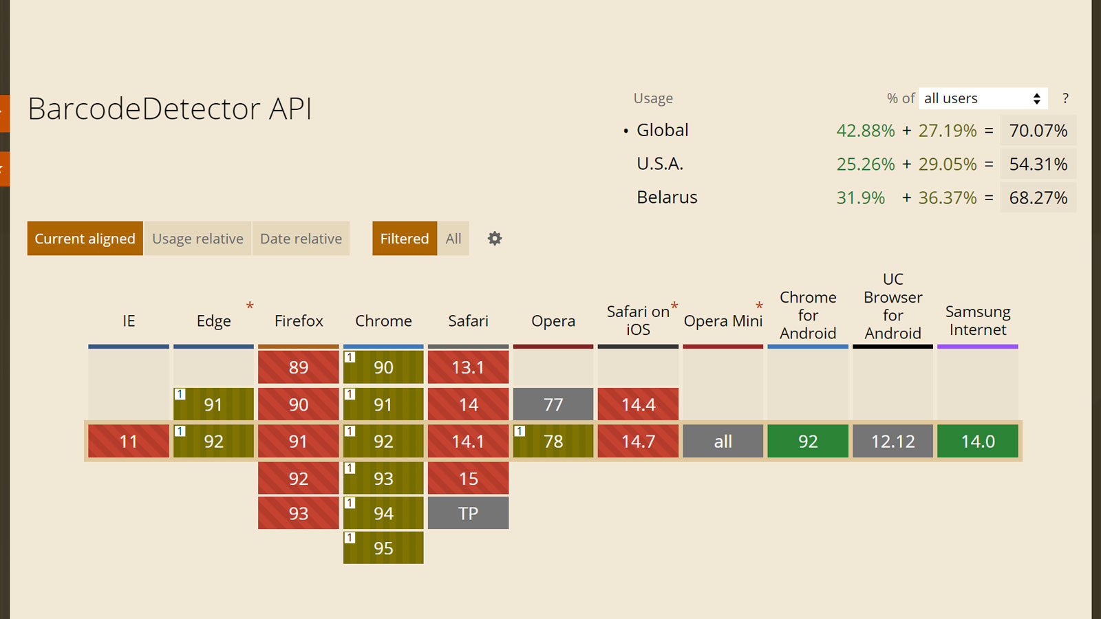Select the Chrome 95 cell

click(383, 548)
